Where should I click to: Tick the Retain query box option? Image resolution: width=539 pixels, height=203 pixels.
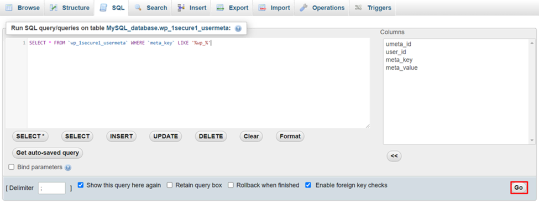(170, 185)
